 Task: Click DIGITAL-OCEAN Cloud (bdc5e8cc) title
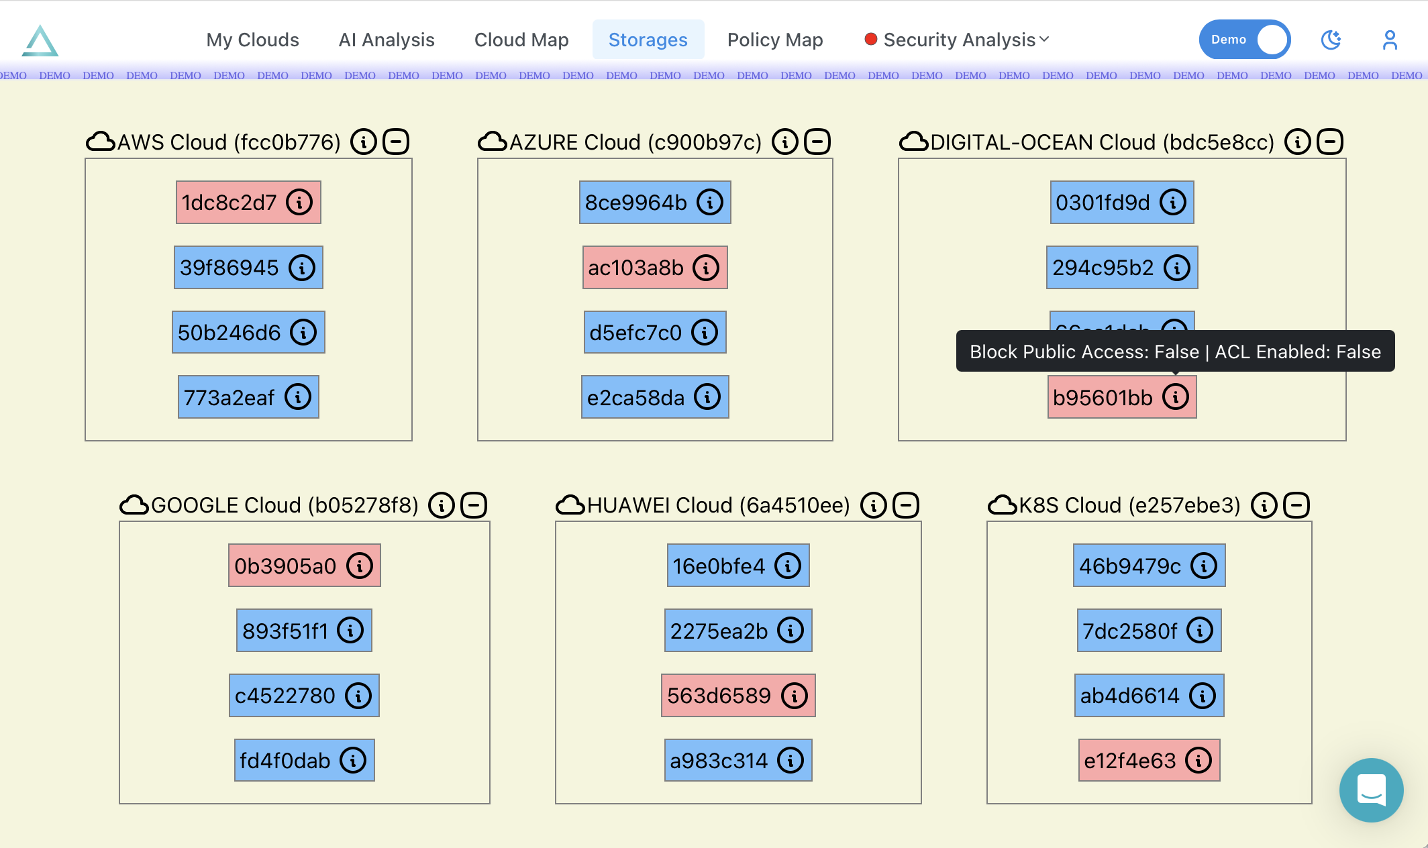point(1103,142)
